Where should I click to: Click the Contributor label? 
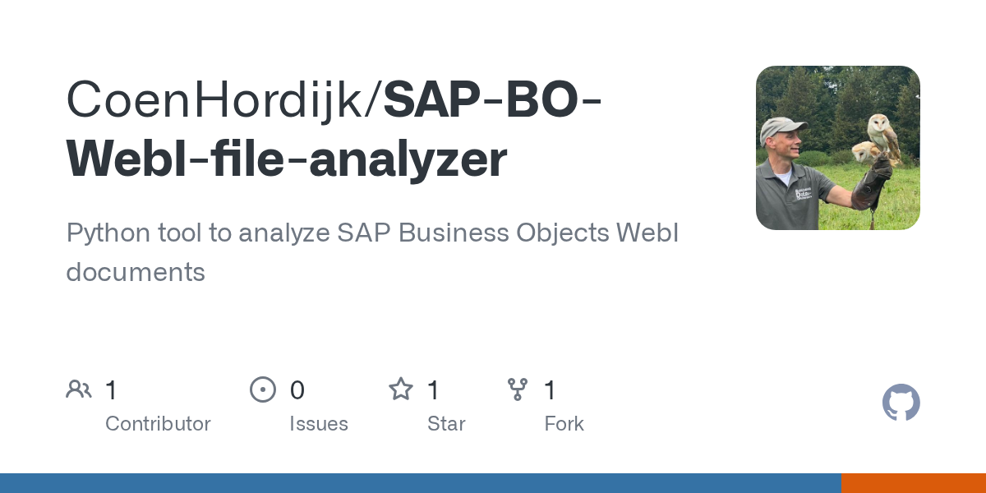[158, 424]
